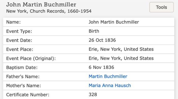Select the baptism date 6 Nov 1836
This screenshot has height=99, width=178.
pos(101,67)
